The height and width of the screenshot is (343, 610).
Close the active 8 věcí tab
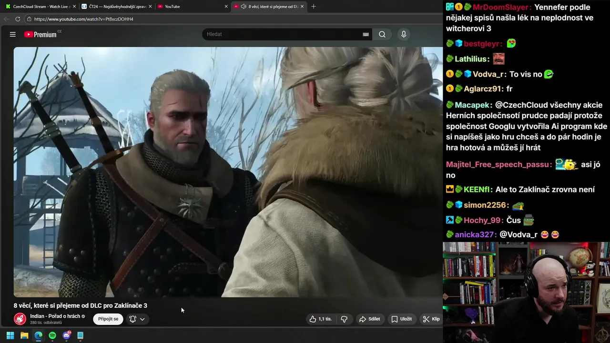[302, 7]
